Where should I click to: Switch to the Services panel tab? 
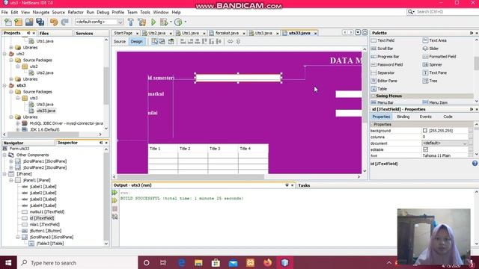(85, 33)
